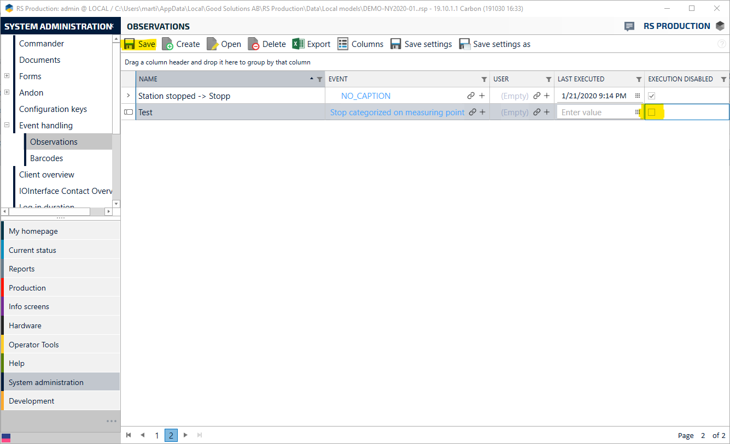Click the NO_CAPTION event link
The image size is (730, 444).
(x=366, y=96)
